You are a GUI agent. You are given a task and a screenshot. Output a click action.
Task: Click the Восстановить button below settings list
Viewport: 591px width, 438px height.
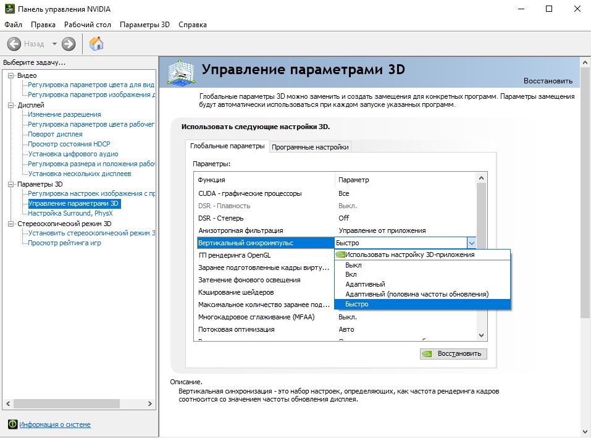453,353
